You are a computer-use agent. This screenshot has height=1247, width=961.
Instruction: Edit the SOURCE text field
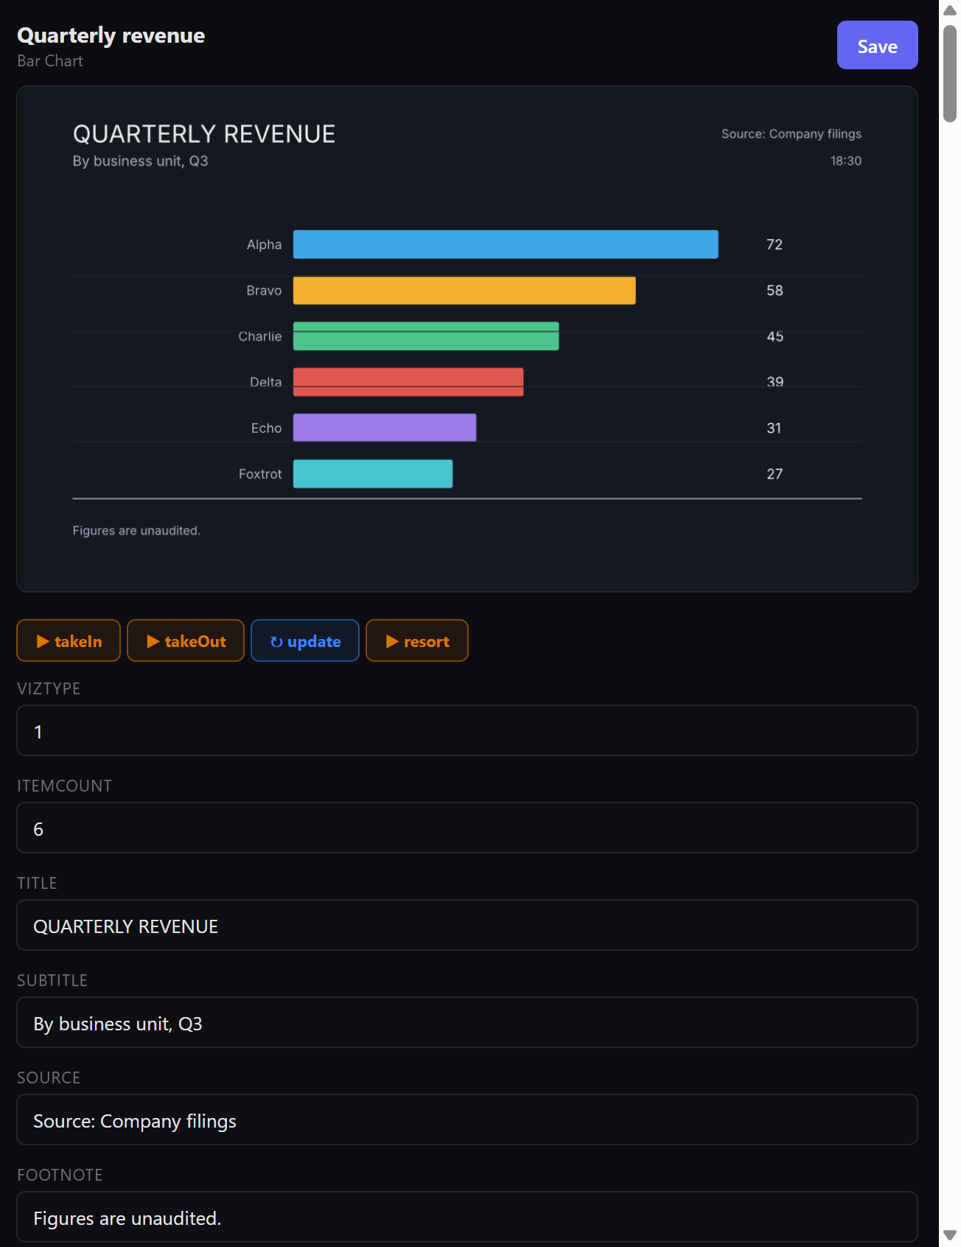pos(467,1119)
